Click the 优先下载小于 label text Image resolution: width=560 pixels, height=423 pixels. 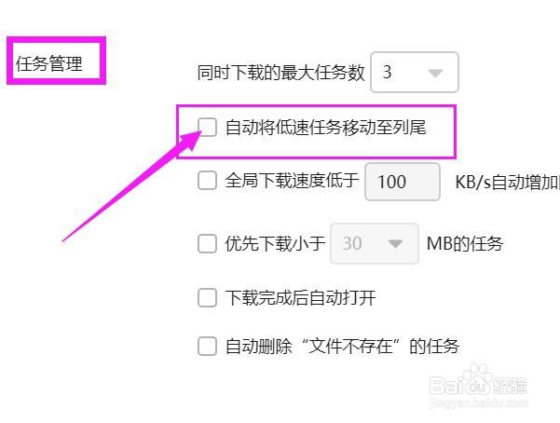tap(275, 244)
